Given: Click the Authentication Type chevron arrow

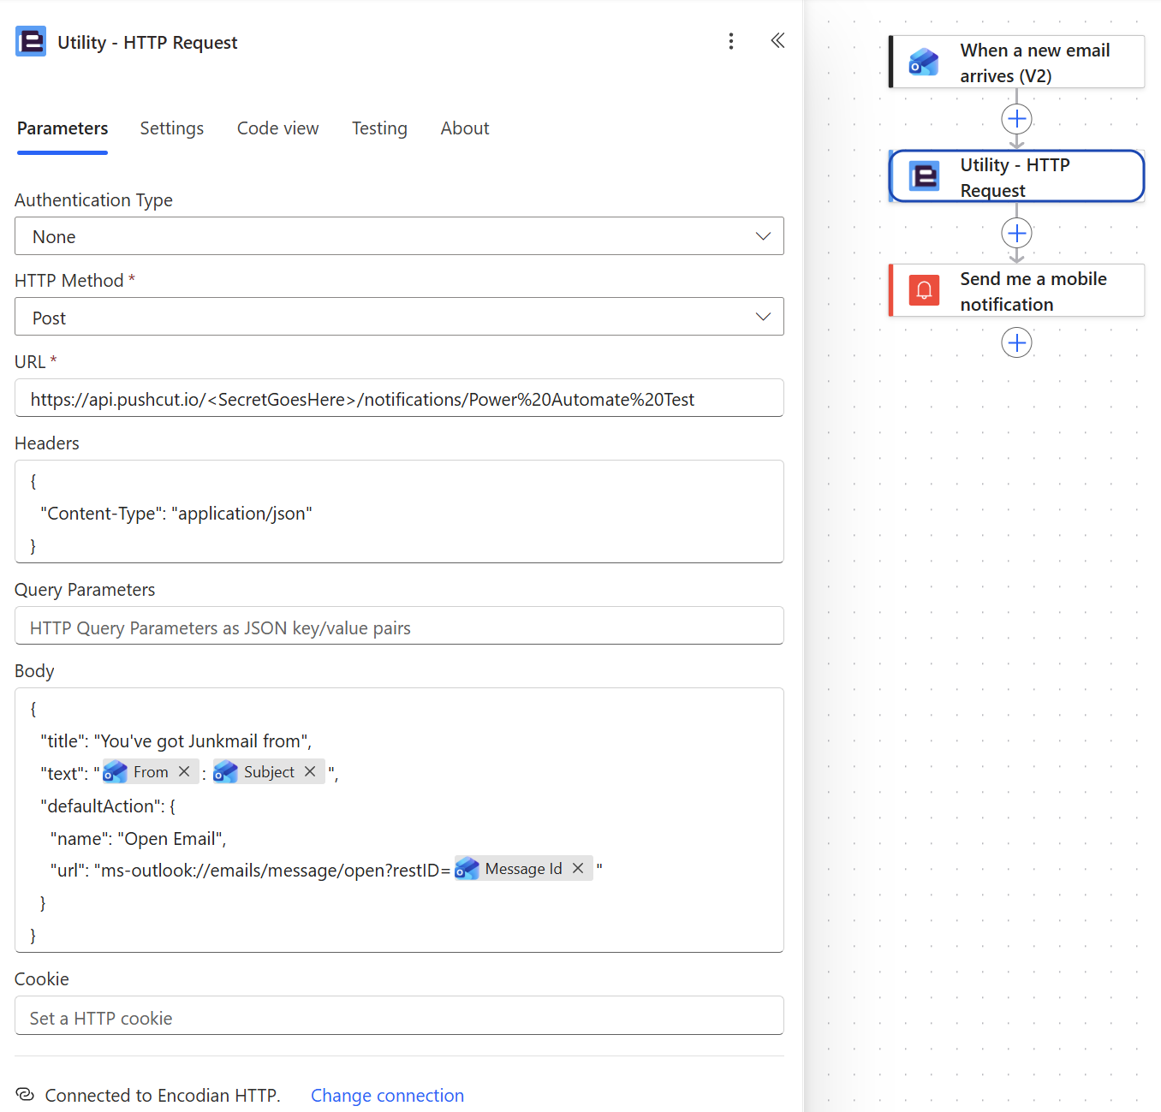Looking at the screenshot, I should (763, 236).
